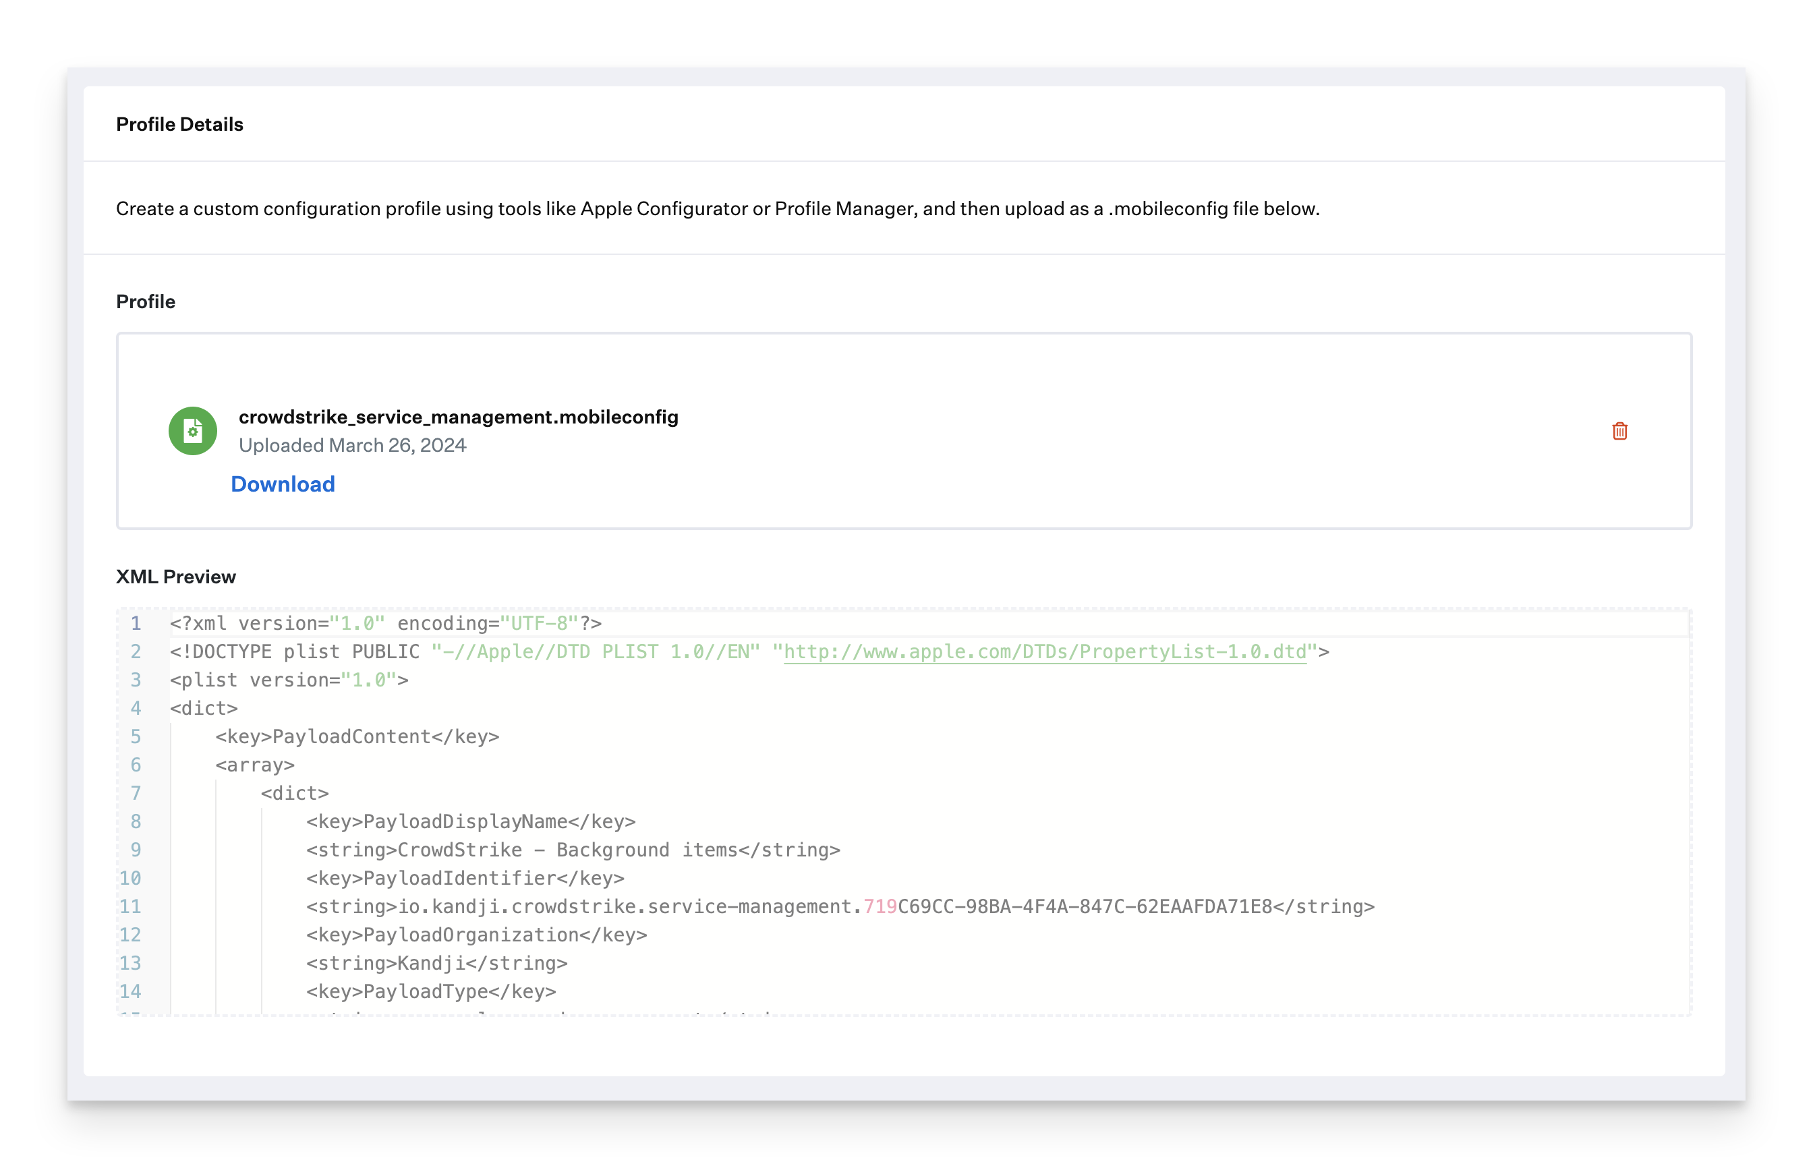The width and height of the screenshot is (1813, 1168).
Task: Click the plist version opening tag line
Action: 289,680
